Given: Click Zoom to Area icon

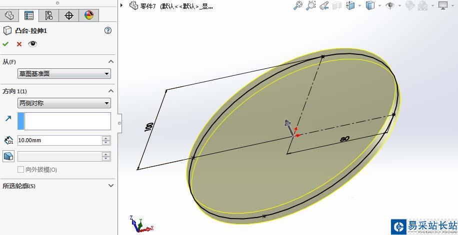Looking at the screenshot, I should point(311,5).
